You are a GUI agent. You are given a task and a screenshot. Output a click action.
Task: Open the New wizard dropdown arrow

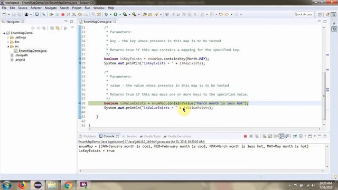[9, 14]
